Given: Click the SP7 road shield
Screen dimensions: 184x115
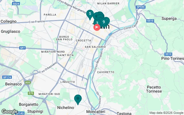Looking at the screenshot, I should 22,48.
